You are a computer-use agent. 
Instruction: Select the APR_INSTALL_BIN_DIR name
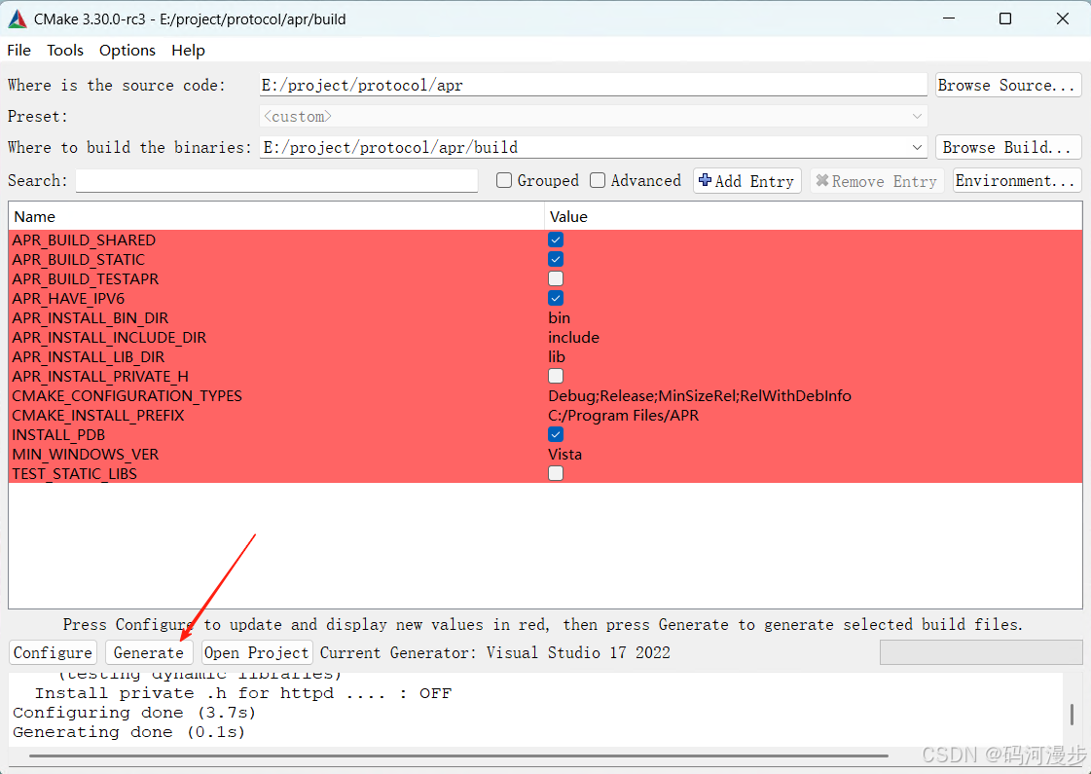coord(90,318)
